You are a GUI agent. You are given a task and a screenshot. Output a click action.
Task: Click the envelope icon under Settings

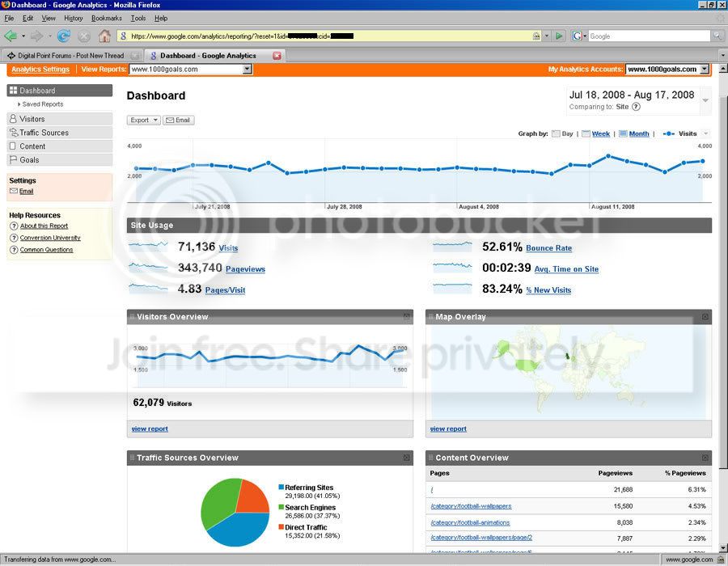tap(14, 191)
